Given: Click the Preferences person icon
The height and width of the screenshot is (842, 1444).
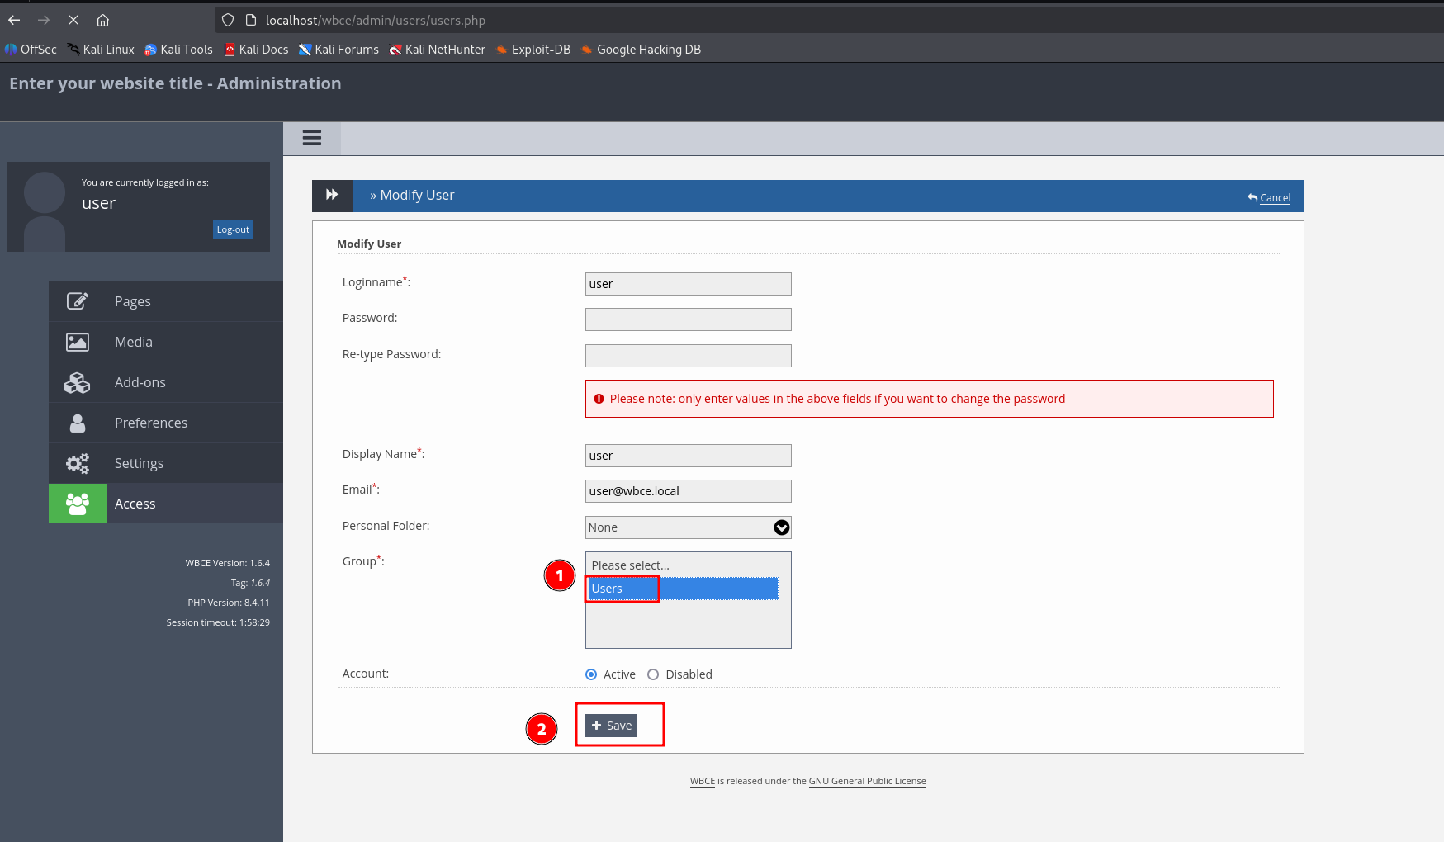Looking at the screenshot, I should (x=78, y=423).
